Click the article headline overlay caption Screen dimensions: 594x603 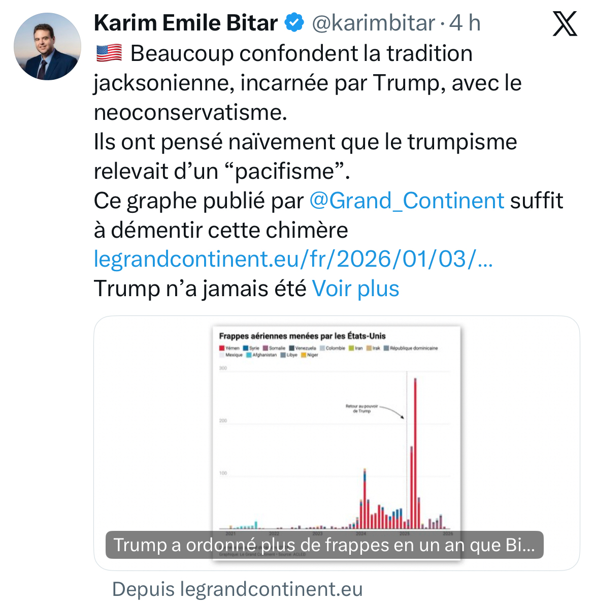[x=324, y=545]
